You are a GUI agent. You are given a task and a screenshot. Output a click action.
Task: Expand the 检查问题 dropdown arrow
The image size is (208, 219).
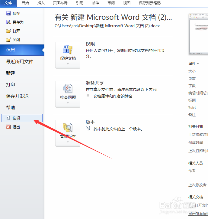[68, 103]
